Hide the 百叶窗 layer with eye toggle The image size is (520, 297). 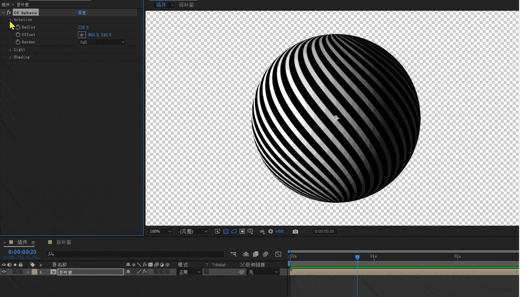click(4, 272)
